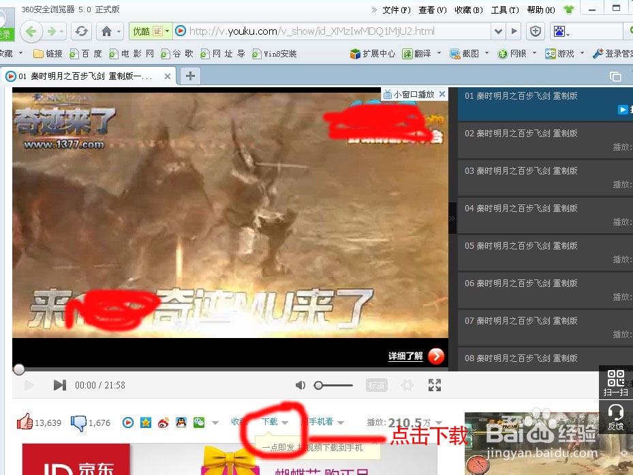Open the 谷歌 bookmark

177,54
